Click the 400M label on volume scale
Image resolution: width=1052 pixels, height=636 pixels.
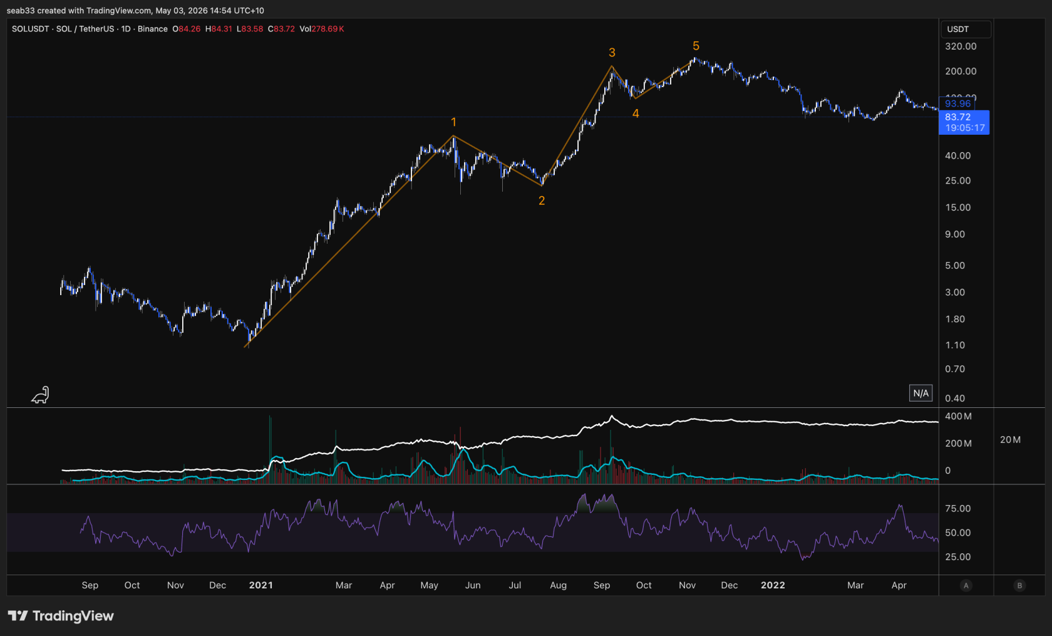click(958, 417)
